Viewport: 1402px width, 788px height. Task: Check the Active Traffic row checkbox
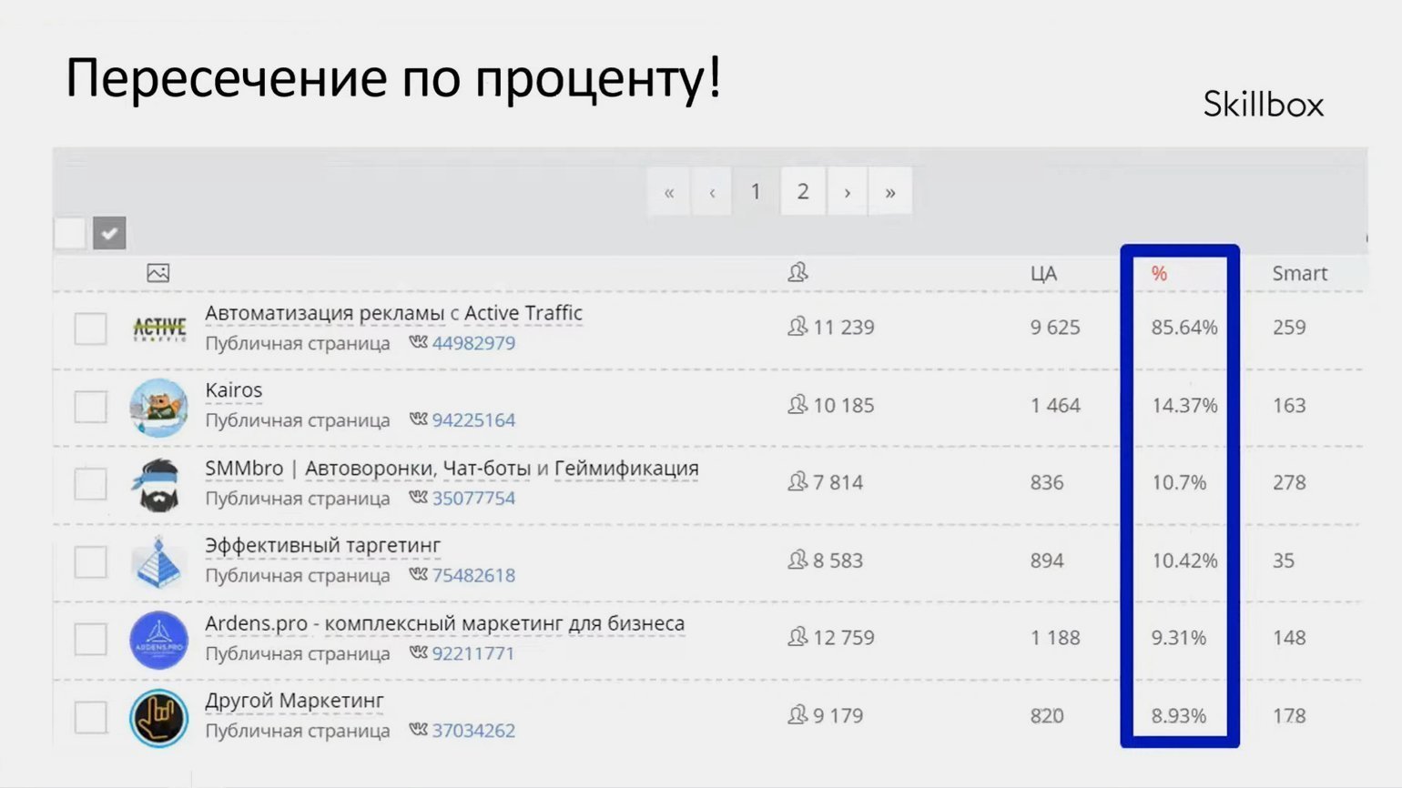(x=90, y=328)
